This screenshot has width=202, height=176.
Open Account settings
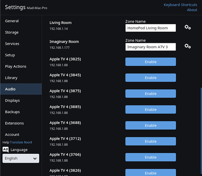[21, 134]
